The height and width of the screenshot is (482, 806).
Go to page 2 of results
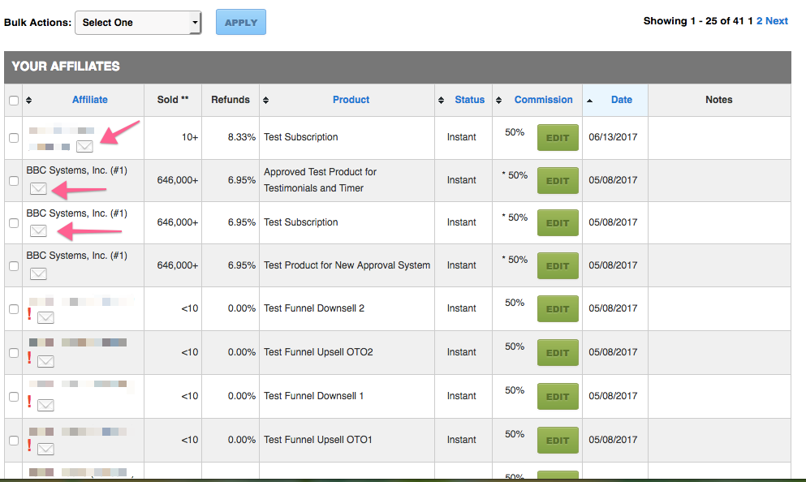(x=760, y=21)
